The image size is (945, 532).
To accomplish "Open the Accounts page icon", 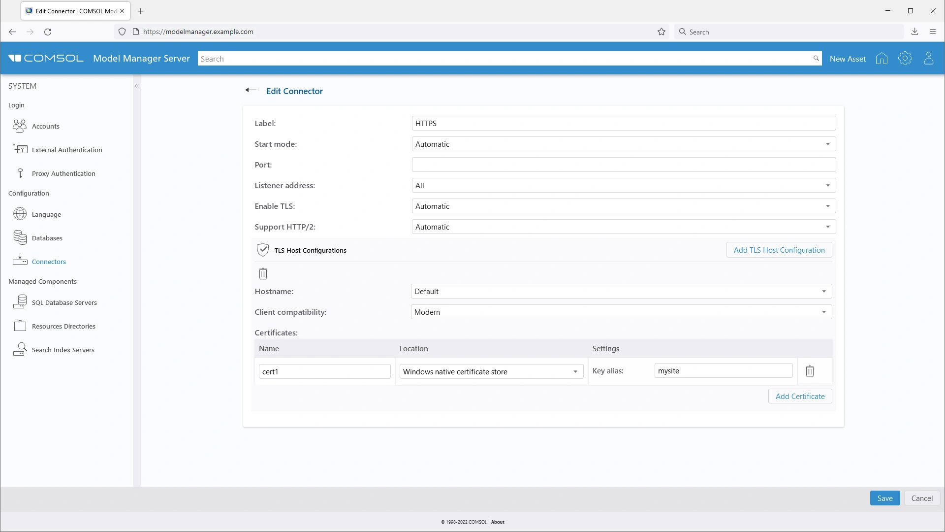I will 20,126.
